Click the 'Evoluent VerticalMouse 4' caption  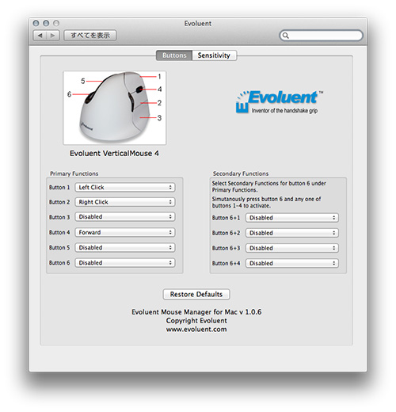[114, 154]
